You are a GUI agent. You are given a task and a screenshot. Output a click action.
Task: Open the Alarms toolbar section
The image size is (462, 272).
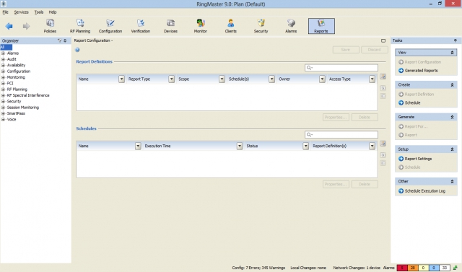(291, 26)
